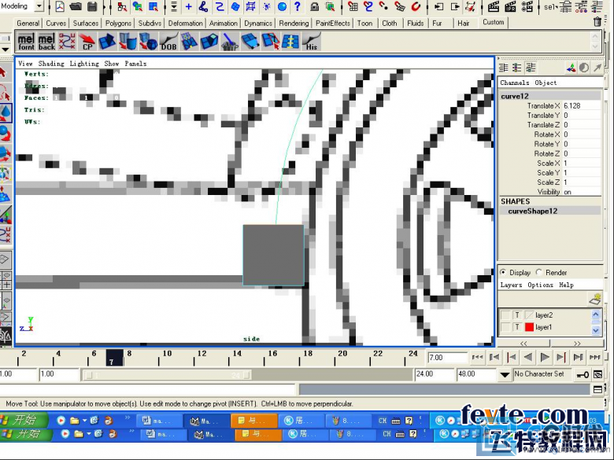Open the Rendering shelf tab
This screenshot has height=460, width=614.
click(x=294, y=24)
